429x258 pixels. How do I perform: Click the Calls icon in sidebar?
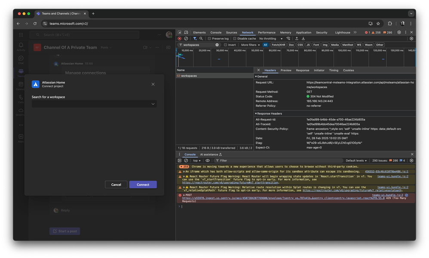point(21,96)
